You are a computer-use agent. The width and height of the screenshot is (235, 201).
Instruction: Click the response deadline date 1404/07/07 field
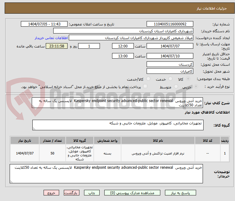coord(170,46)
